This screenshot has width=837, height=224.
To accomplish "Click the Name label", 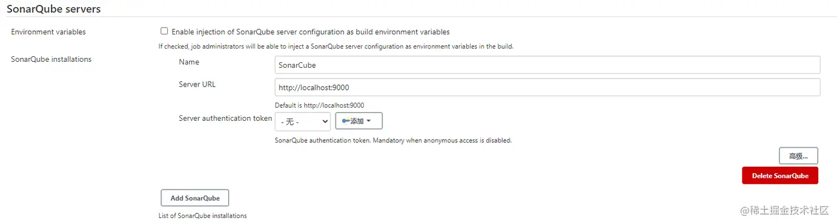I will [x=189, y=62].
